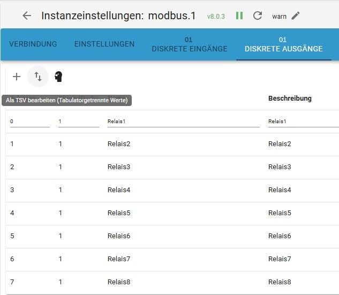This screenshot has height=295, width=339.
Task: Open the TSV edit import/export icon
Action: tap(38, 77)
